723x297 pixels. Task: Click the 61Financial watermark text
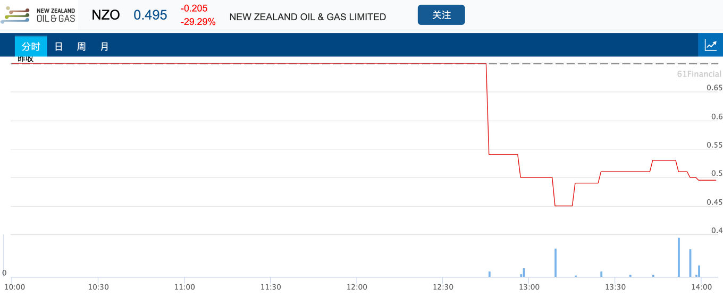[x=699, y=74]
